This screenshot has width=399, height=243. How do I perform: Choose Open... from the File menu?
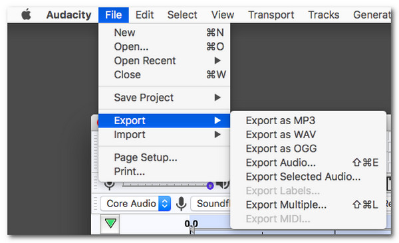coord(164,46)
